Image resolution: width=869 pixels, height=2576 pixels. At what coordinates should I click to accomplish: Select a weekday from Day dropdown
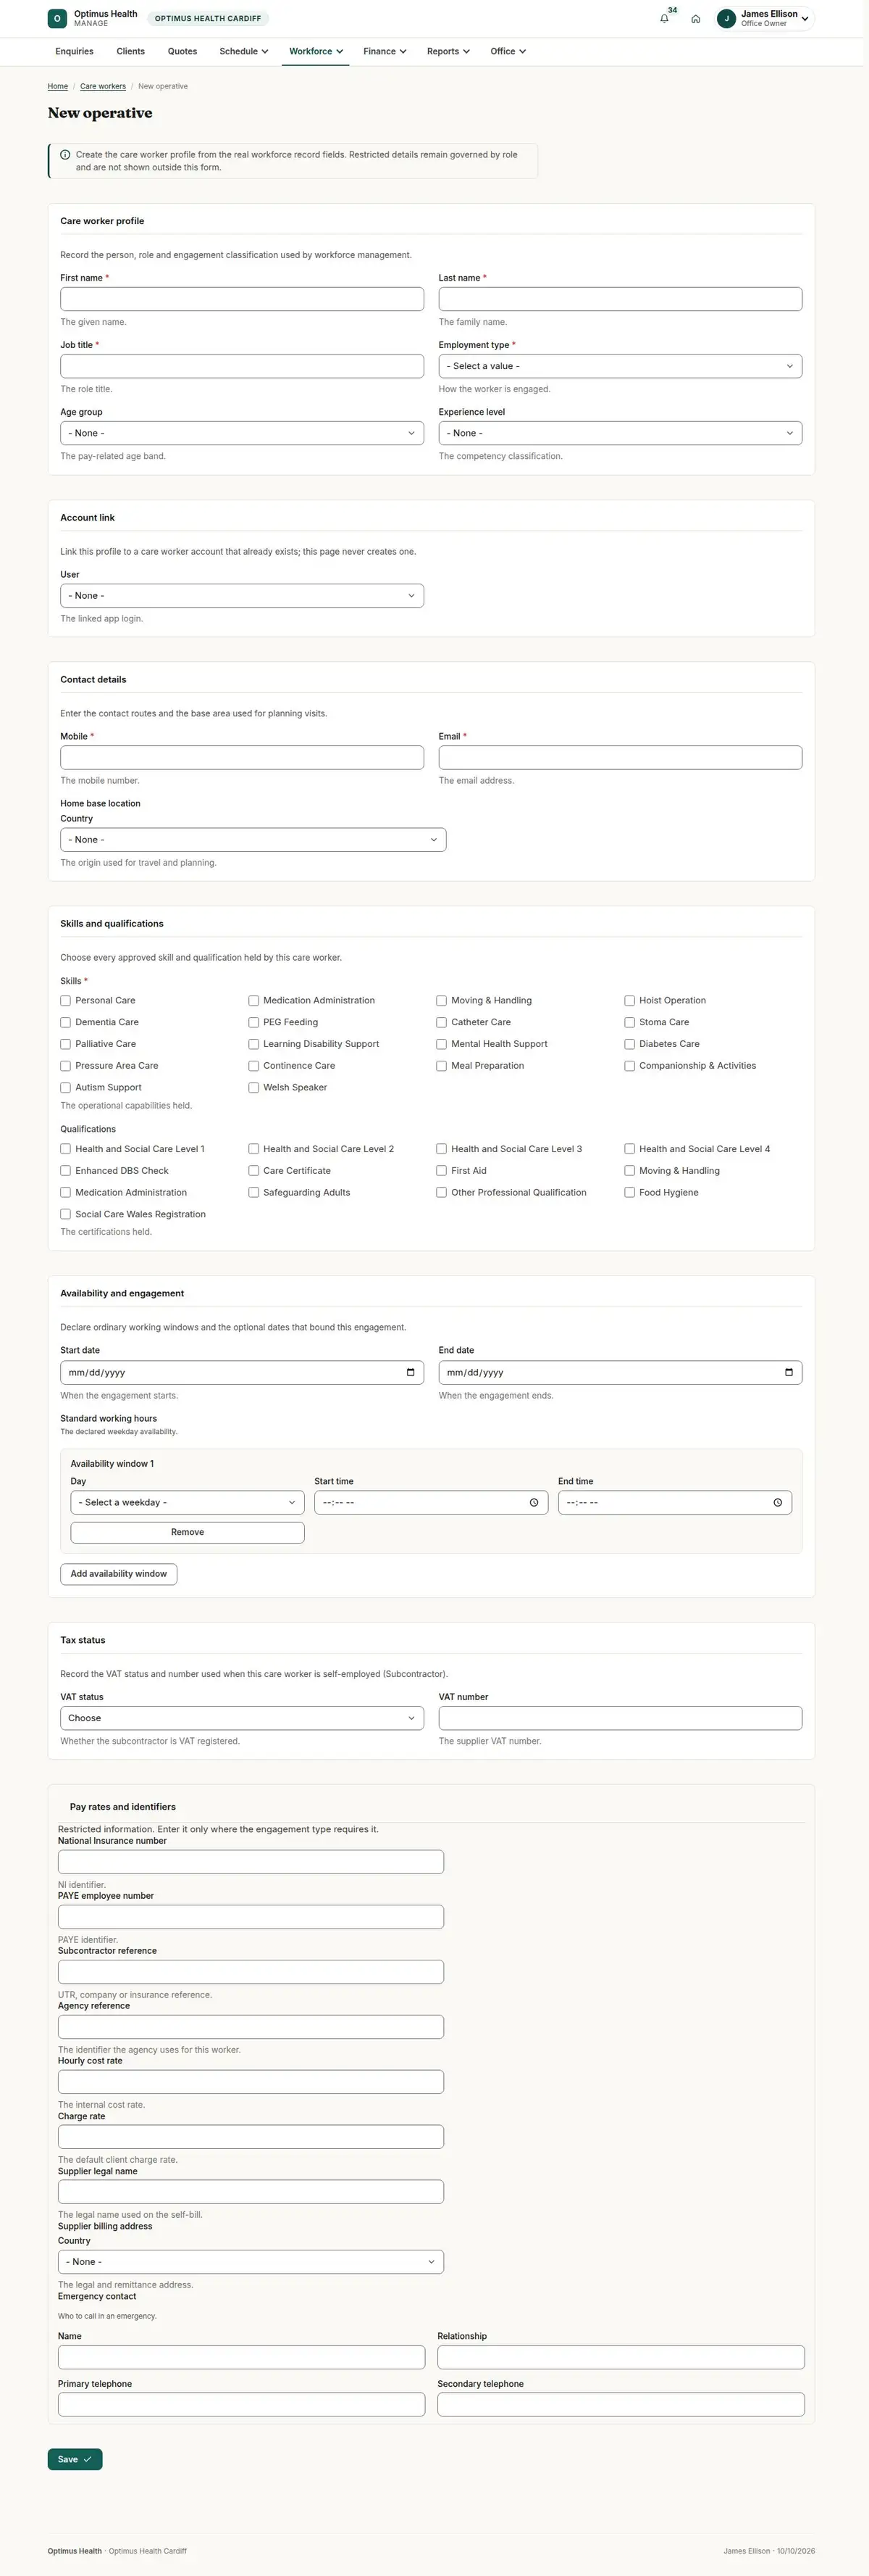[188, 1502]
